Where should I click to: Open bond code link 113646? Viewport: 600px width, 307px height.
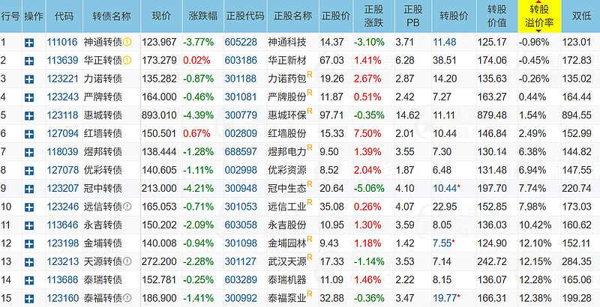(x=62, y=225)
